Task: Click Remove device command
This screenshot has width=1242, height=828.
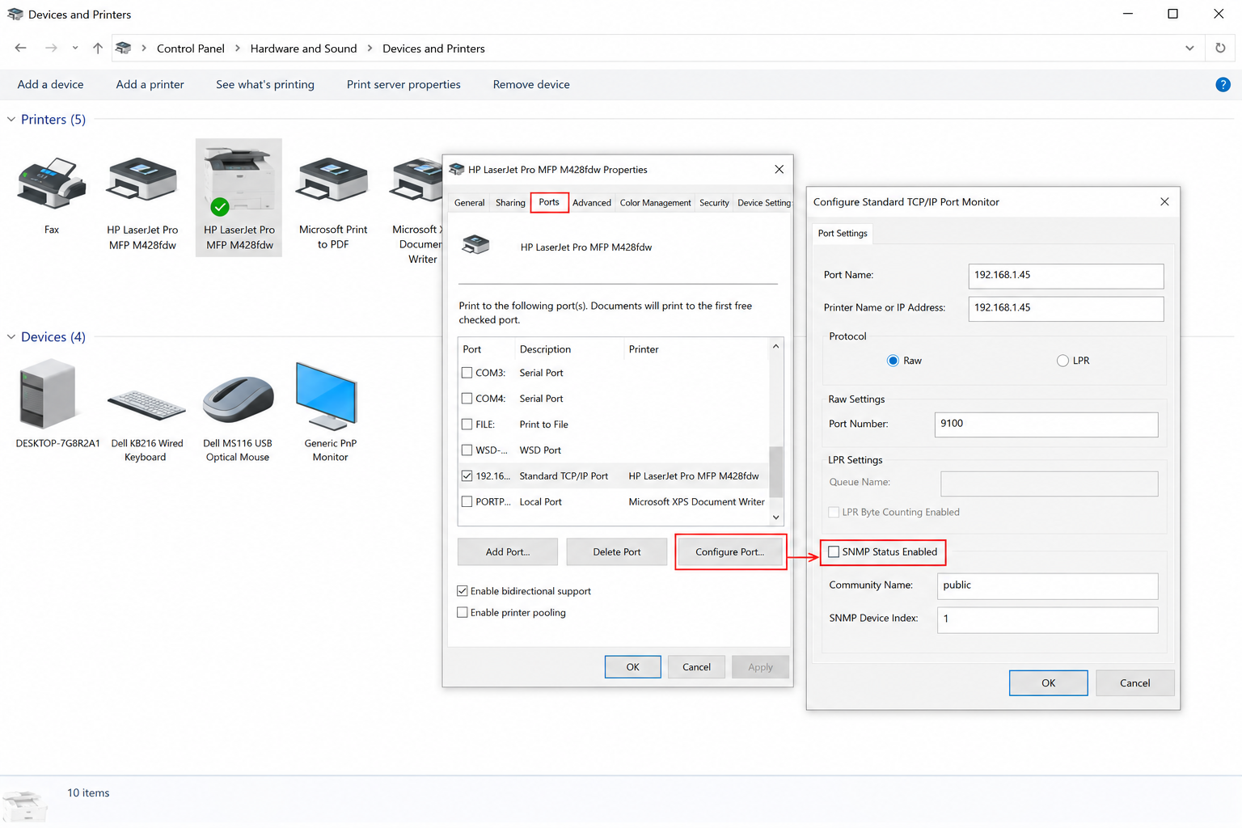Action: [531, 84]
